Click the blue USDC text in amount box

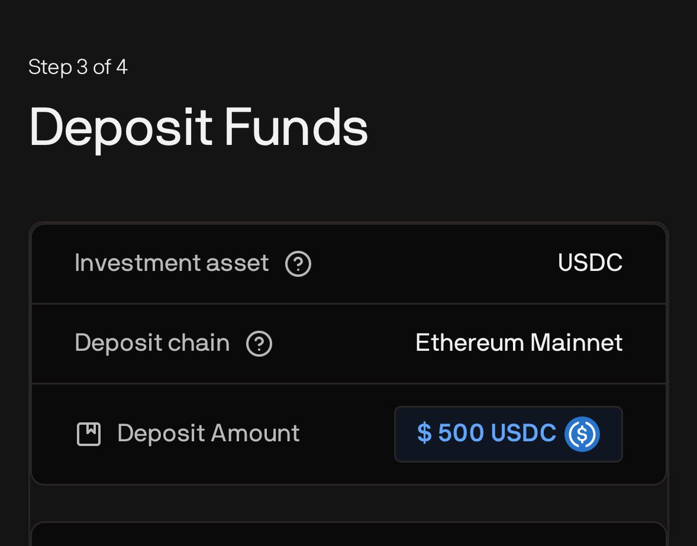pyautogui.click(x=523, y=434)
